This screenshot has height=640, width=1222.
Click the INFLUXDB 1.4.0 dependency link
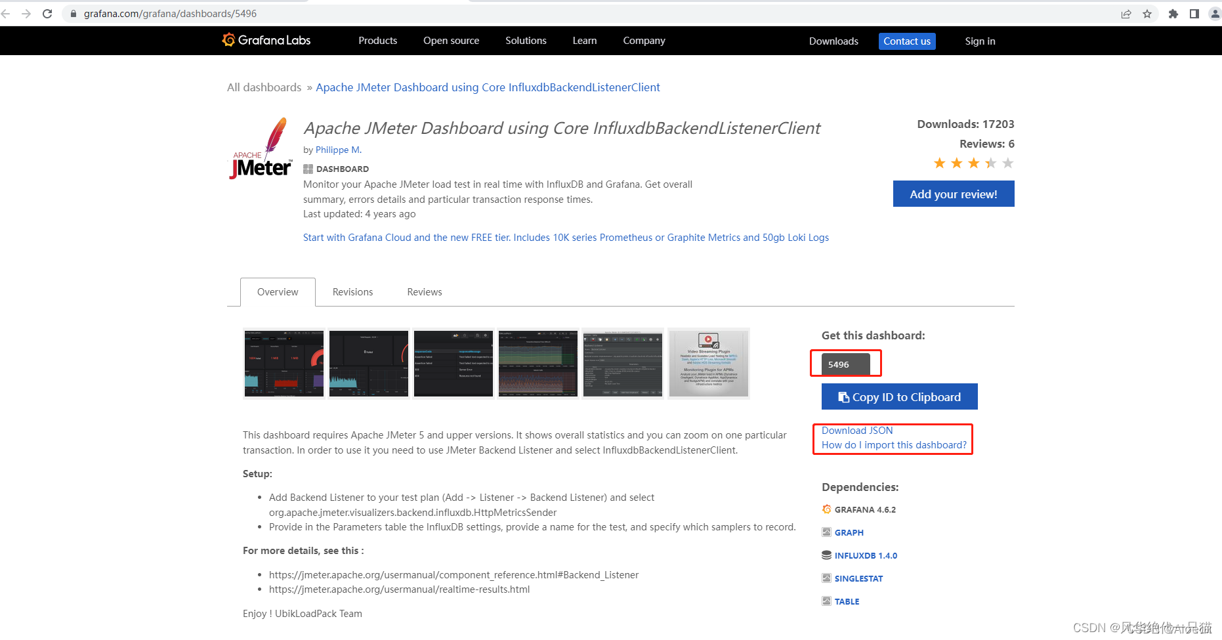point(866,555)
